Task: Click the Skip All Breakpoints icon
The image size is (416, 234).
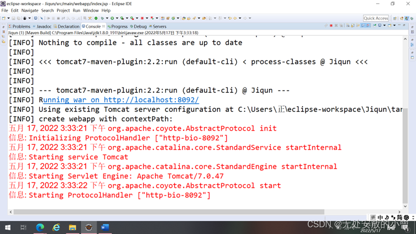Action: point(42,18)
